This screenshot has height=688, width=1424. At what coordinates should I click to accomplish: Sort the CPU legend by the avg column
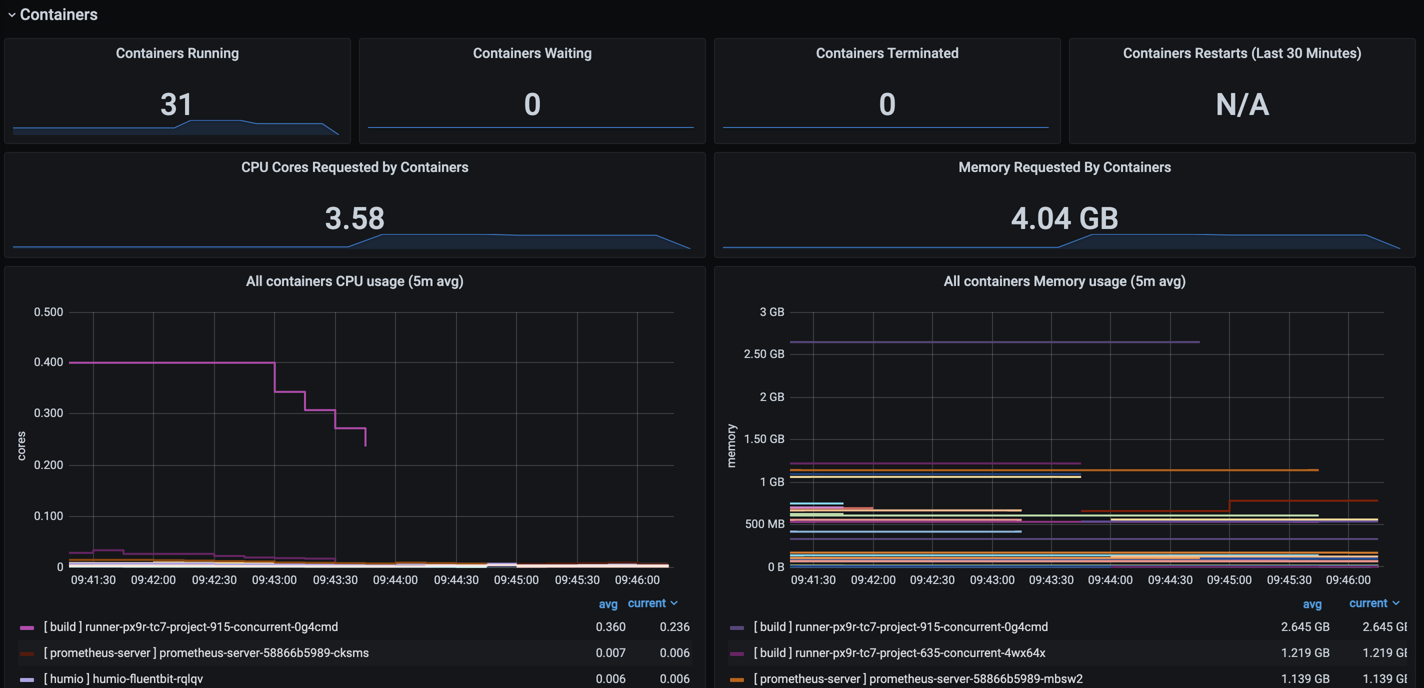[607, 604]
